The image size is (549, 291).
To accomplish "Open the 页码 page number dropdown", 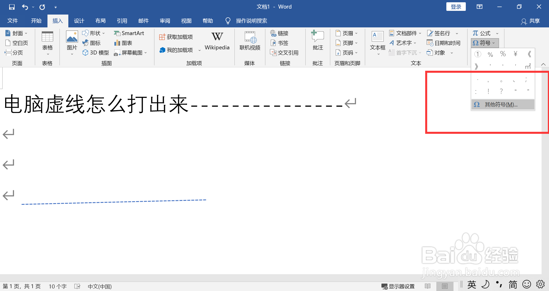I will coord(347,52).
